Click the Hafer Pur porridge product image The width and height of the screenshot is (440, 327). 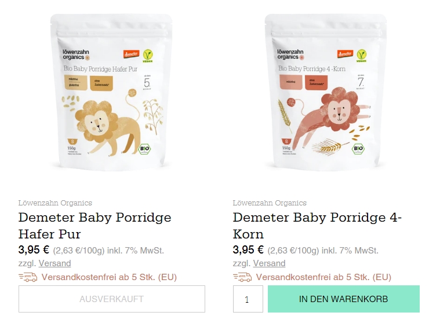[111, 93]
